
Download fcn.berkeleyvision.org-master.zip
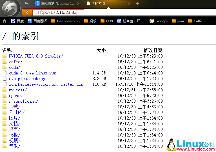[x=46, y=84]
